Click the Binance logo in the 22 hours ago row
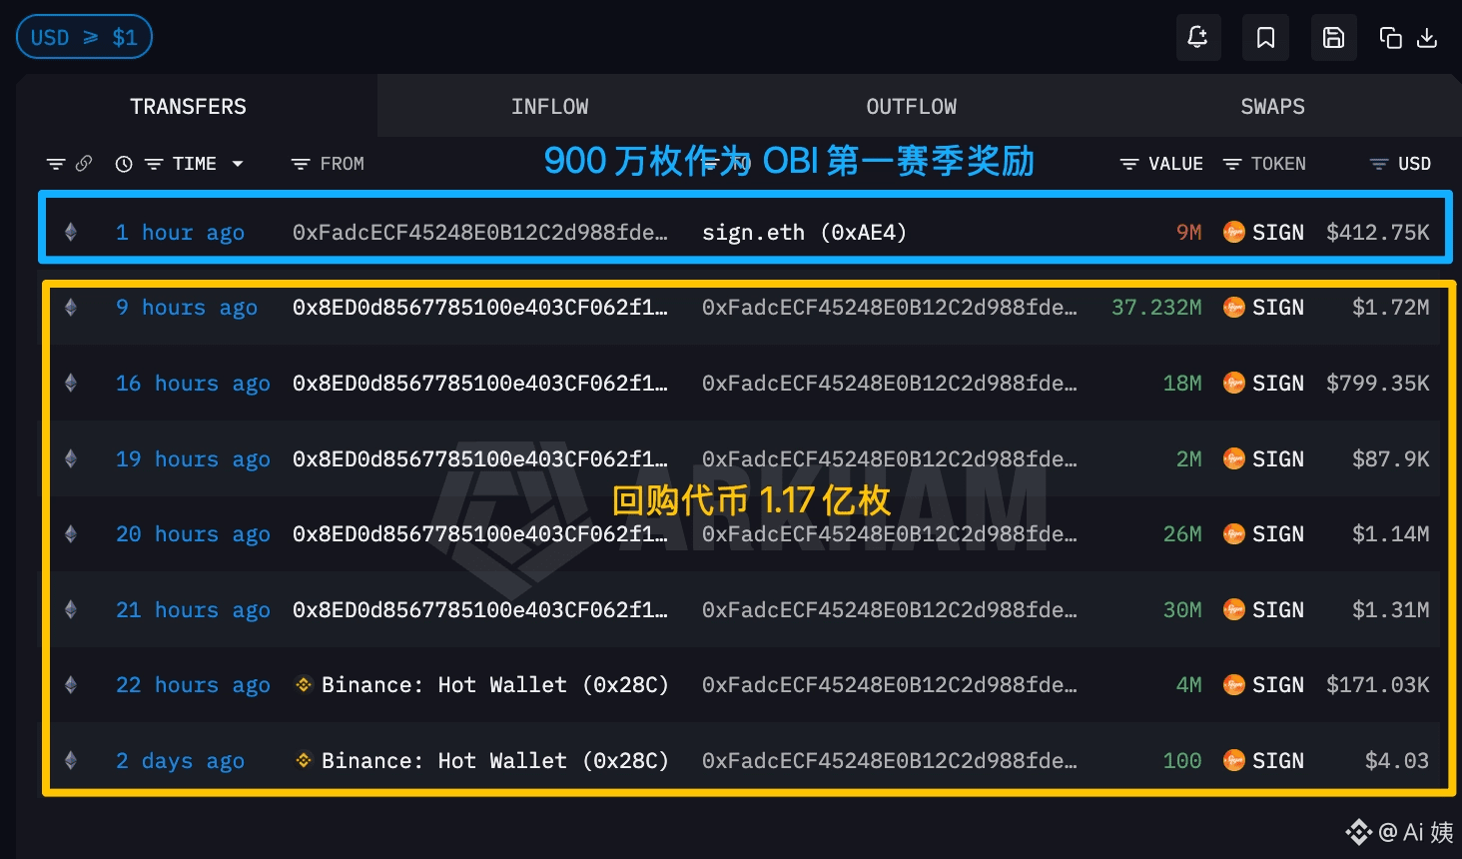Screen dimensions: 1462x859 (304, 684)
